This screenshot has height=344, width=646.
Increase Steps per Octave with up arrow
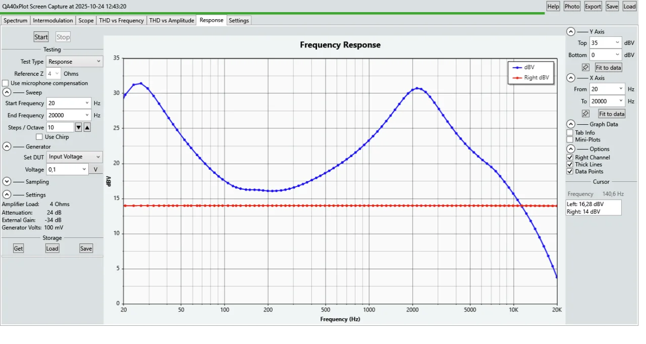(87, 127)
